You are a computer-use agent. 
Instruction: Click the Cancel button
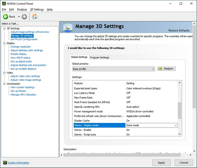(184, 163)
